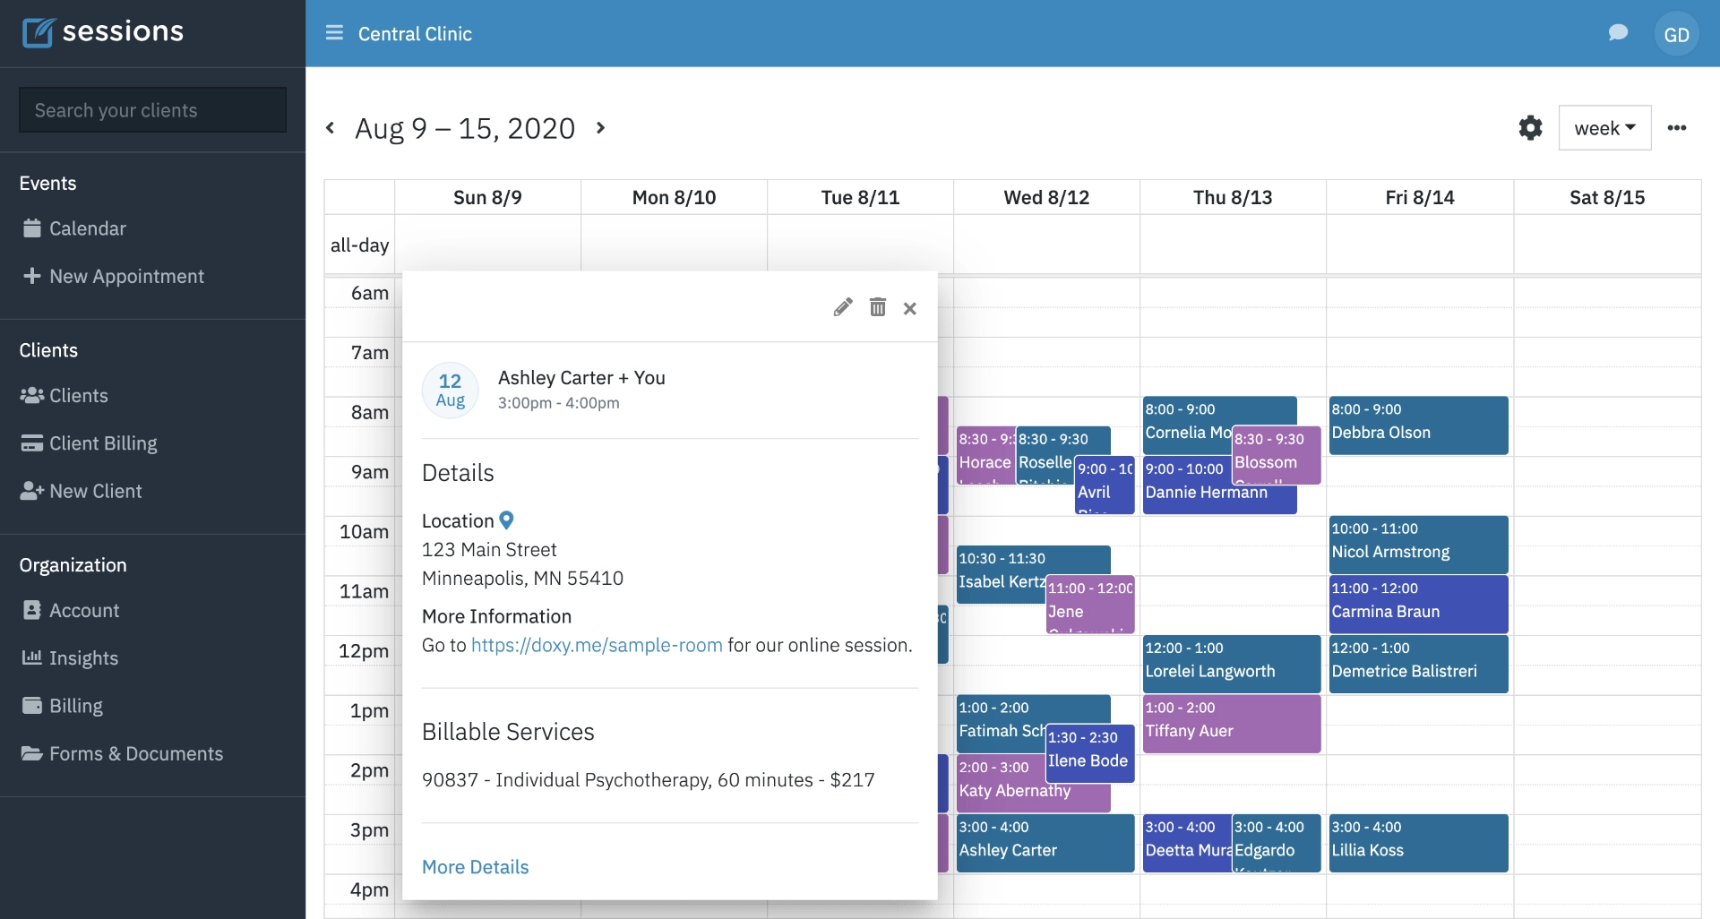The width and height of the screenshot is (1720, 919).
Task: Toggle the sidebar with hamburger menu
Action: pyautogui.click(x=333, y=32)
